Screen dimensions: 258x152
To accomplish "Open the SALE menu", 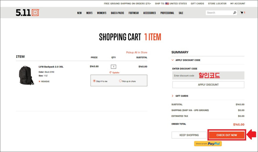I will [181, 13].
